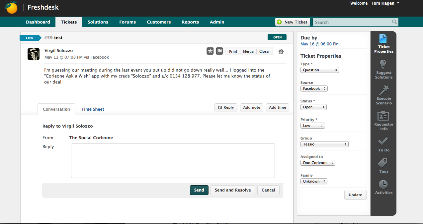Click the Print button
This screenshot has width=423, height=224.
pos(233,51)
